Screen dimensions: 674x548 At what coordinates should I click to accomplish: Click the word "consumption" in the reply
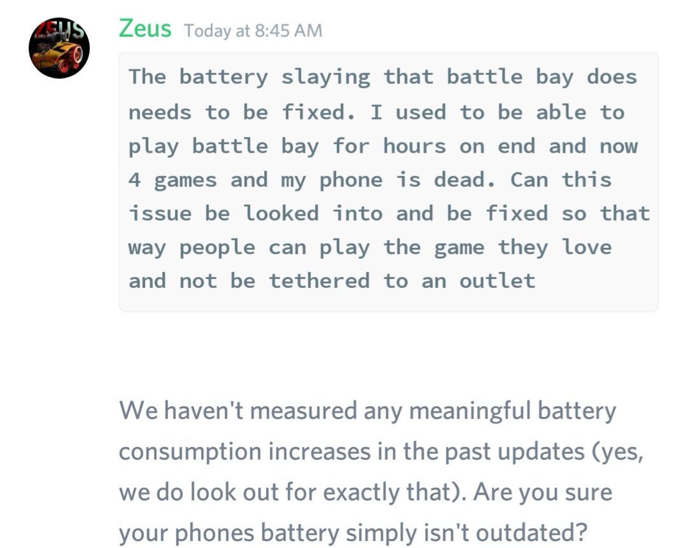[x=190, y=451]
